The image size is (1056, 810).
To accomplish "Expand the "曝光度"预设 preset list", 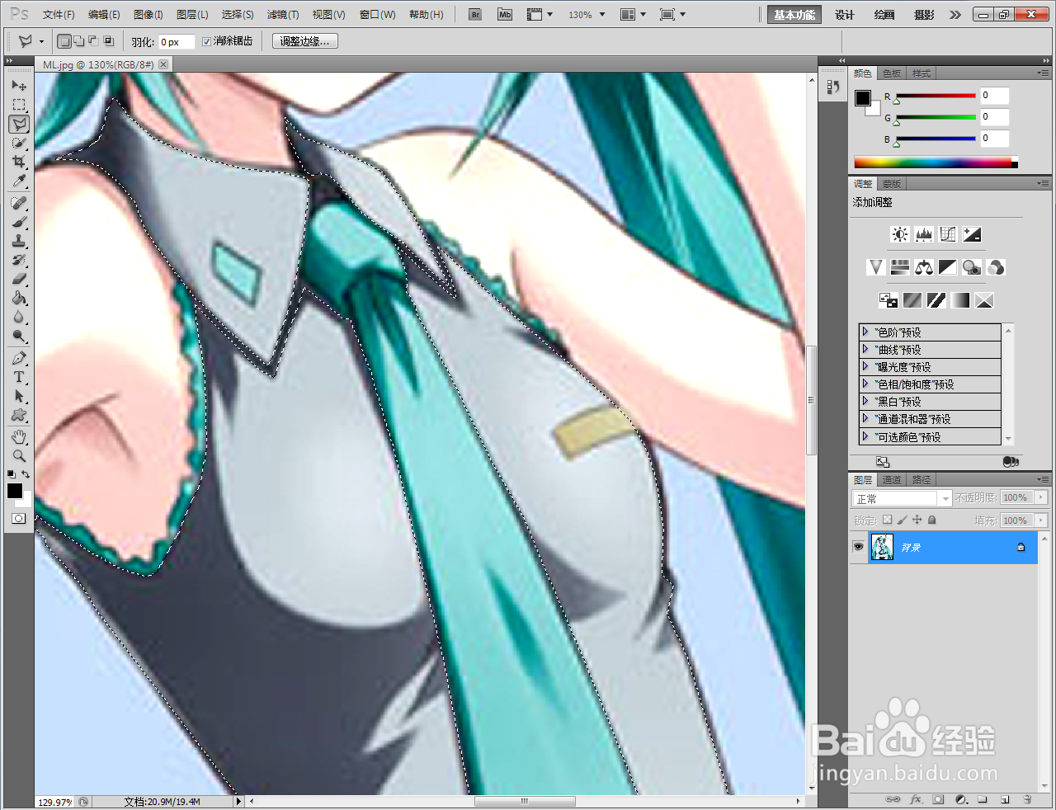I will pyautogui.click(x=865, y=366).
